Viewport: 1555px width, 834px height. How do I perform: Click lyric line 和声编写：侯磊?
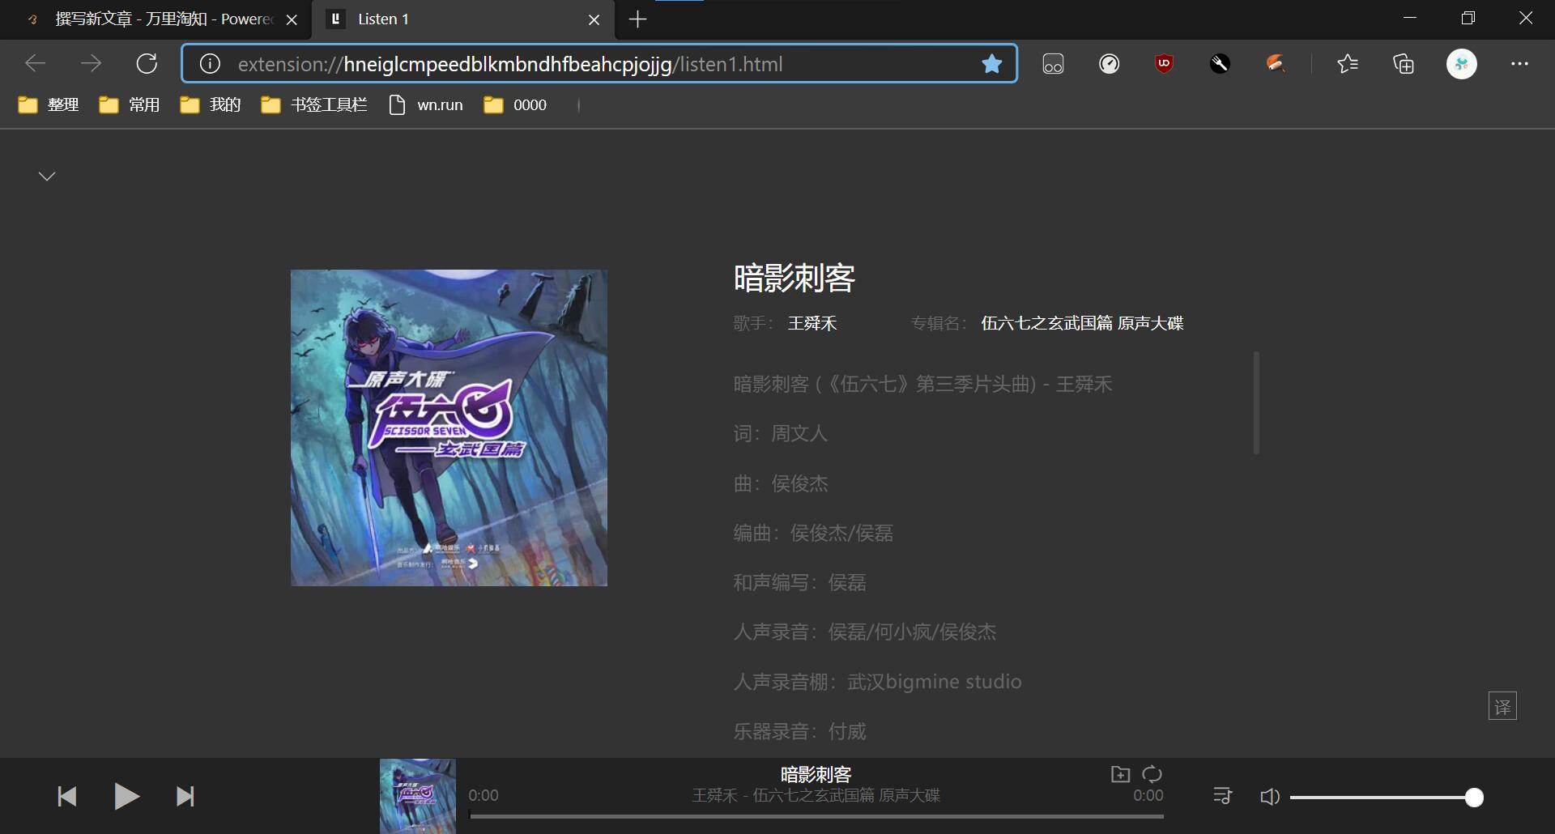(799, 583)
